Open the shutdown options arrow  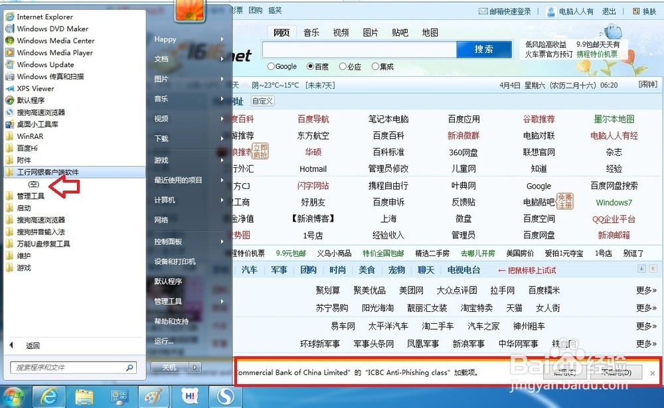[x=195, y=368]
